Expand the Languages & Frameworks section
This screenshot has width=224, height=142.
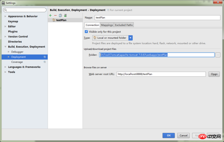coord(5,67)
